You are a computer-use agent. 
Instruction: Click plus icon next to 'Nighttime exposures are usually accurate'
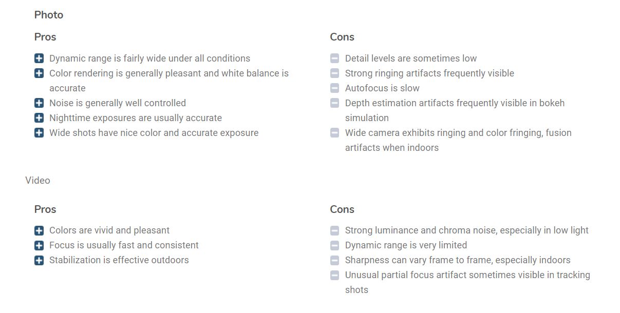tap(39, 118)
